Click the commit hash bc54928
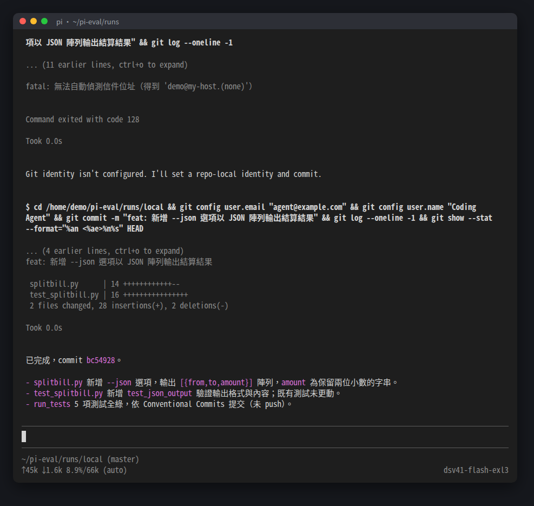This screenshot has width=534, height=506. 101,360
